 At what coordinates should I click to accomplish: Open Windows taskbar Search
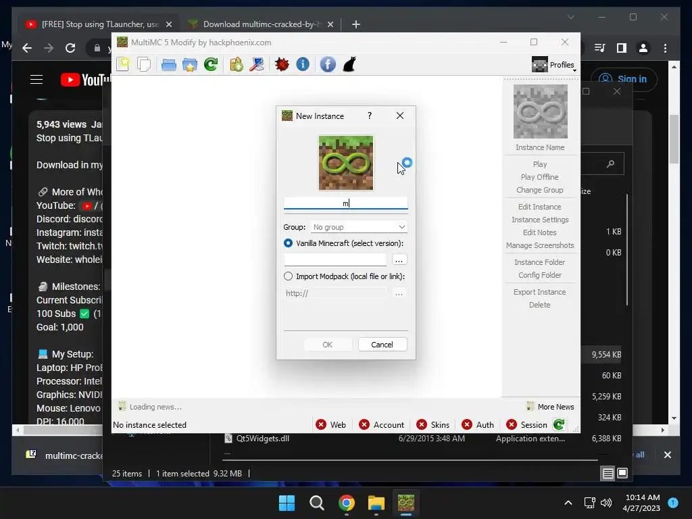(316, 503)
